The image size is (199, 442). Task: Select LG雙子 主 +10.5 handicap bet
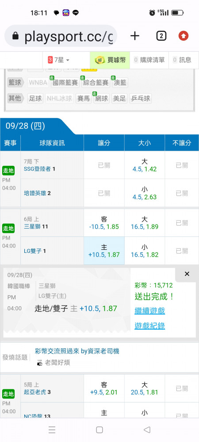104,251
